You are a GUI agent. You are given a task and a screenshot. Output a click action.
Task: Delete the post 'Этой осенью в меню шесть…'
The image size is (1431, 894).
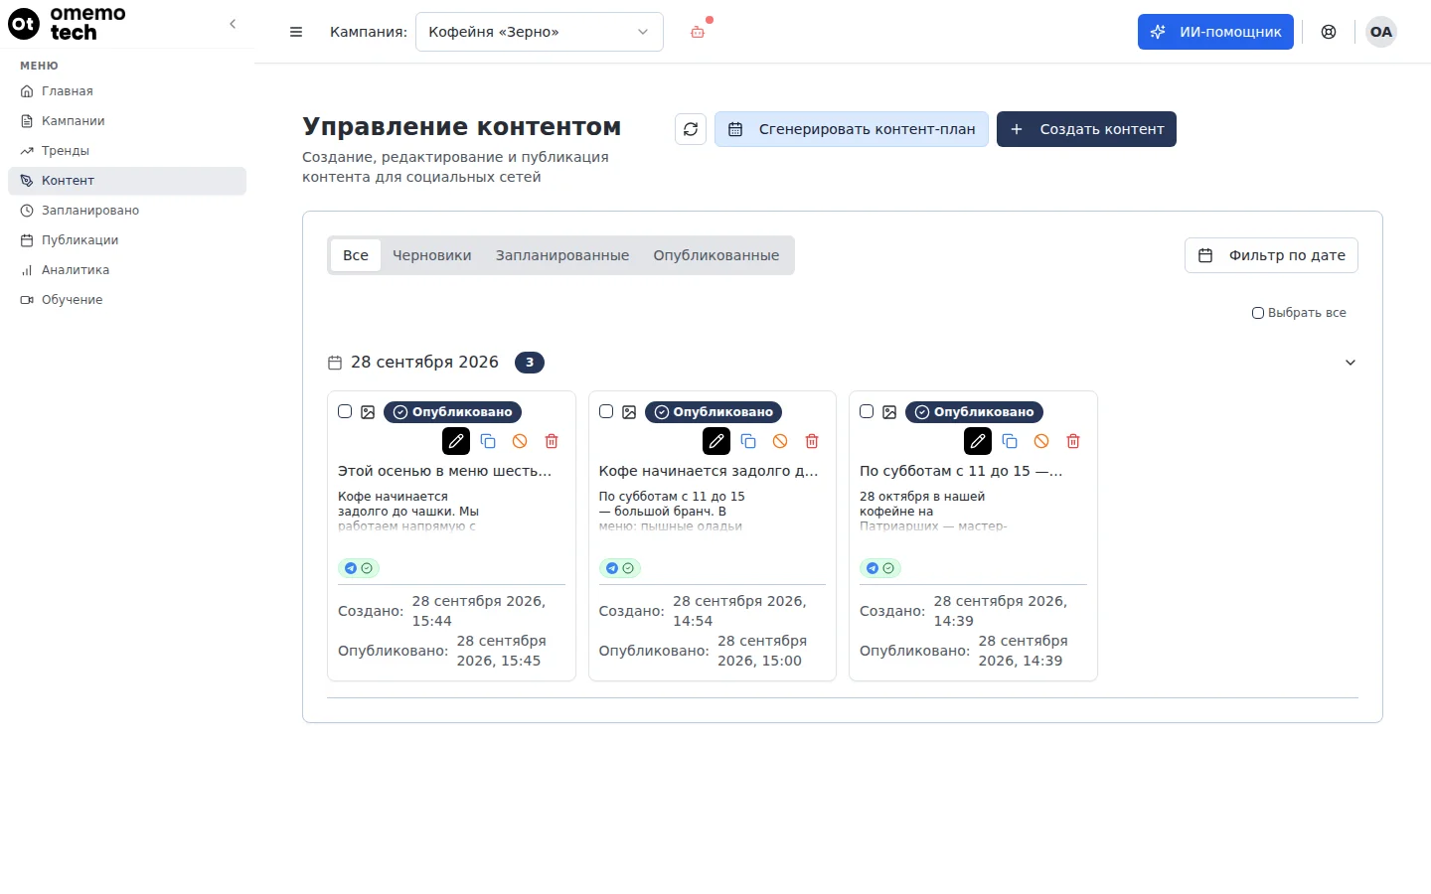552,441
